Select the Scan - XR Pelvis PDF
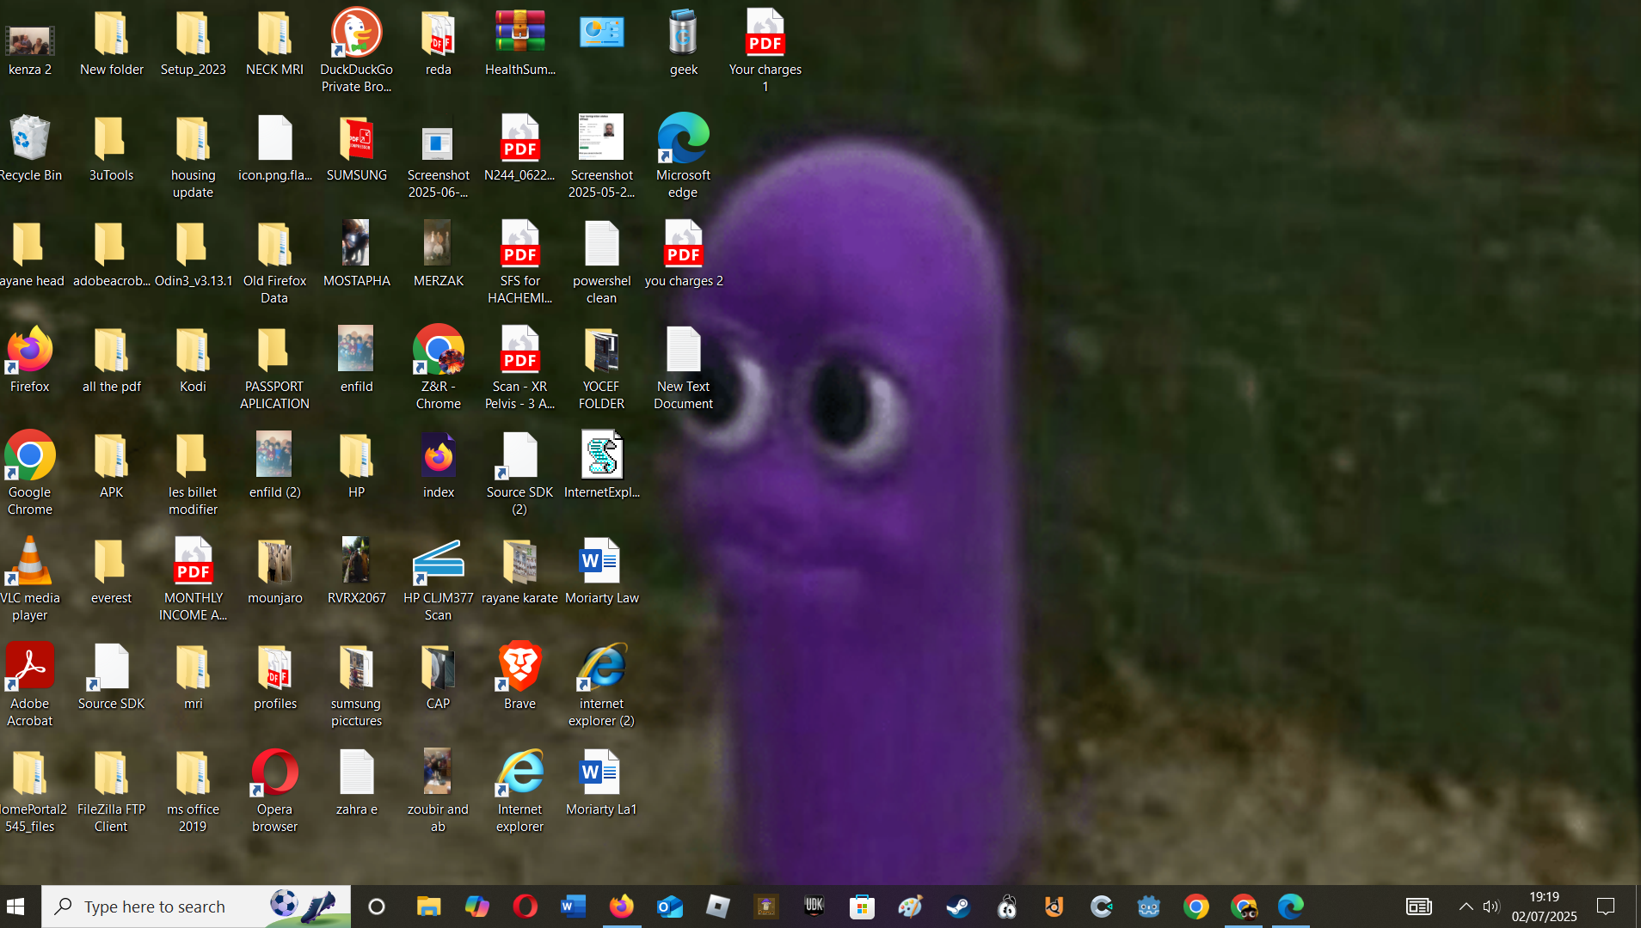 (x=519, y=367)
